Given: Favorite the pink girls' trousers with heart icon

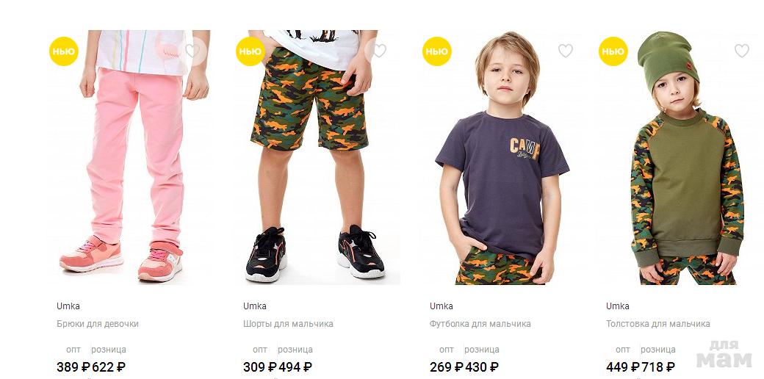Looking at the screenshot, I should click(193, 51).
